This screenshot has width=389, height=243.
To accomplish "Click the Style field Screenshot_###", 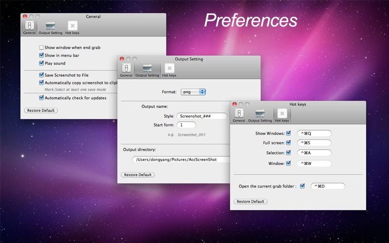I will coord(202,116).
